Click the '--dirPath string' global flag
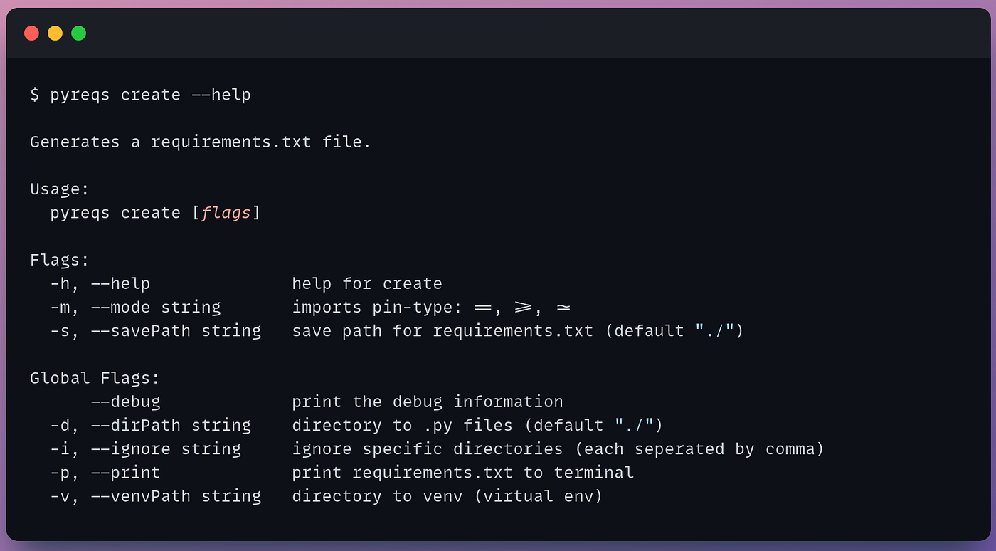Image resolution: width=996 pixels, height=551 pixels. click(170, 425)
